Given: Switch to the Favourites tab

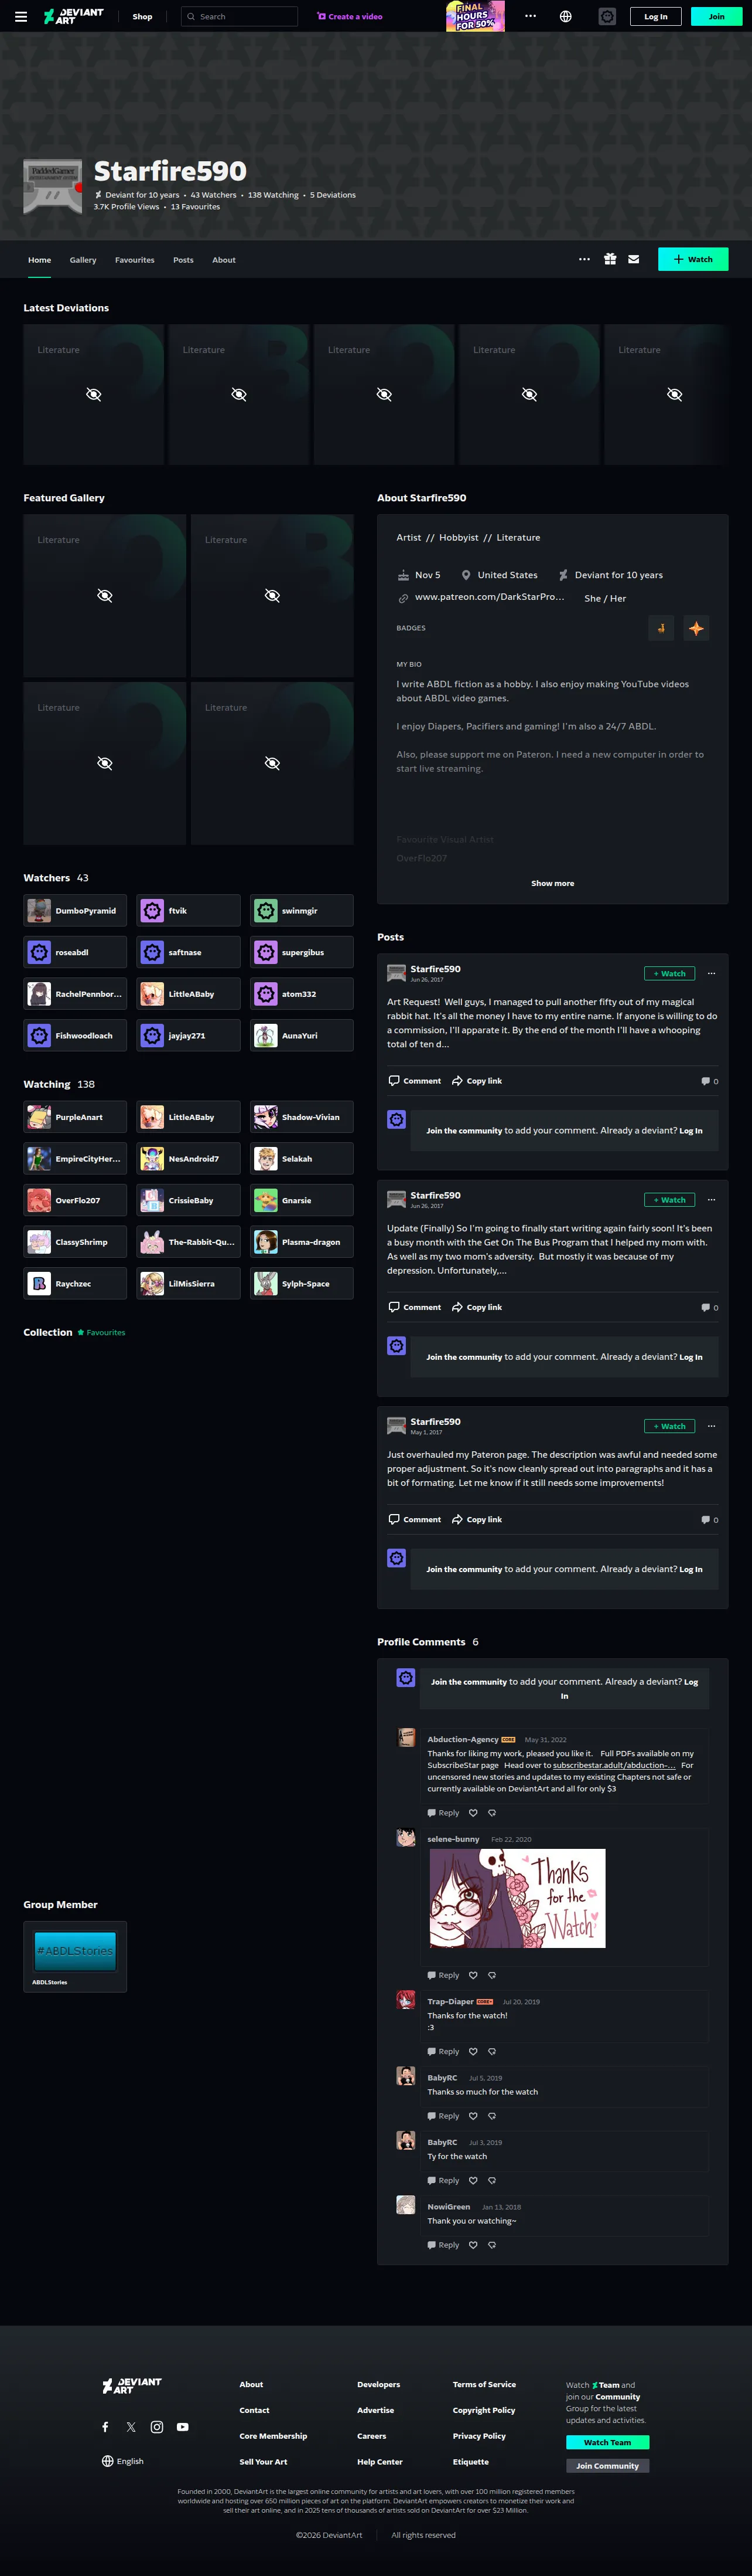Looking at the screenshot, I should (135, 260).
